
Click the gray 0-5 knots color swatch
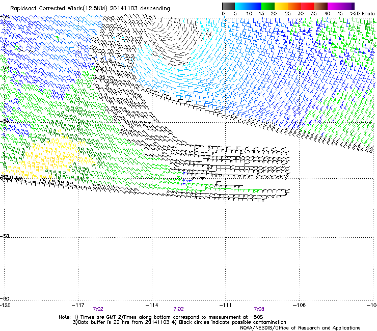coord(228,6)
